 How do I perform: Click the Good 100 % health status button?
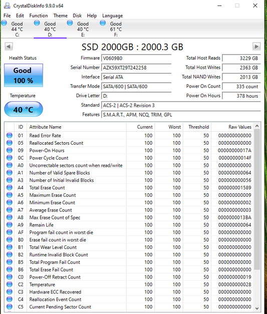pos(24,75)
